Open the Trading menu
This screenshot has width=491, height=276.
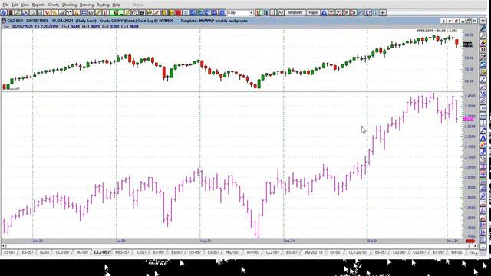click(103, 5)
